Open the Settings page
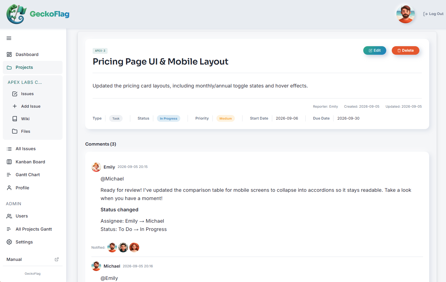The width and height of the screenshot is (446, 282). click(32, 242)
